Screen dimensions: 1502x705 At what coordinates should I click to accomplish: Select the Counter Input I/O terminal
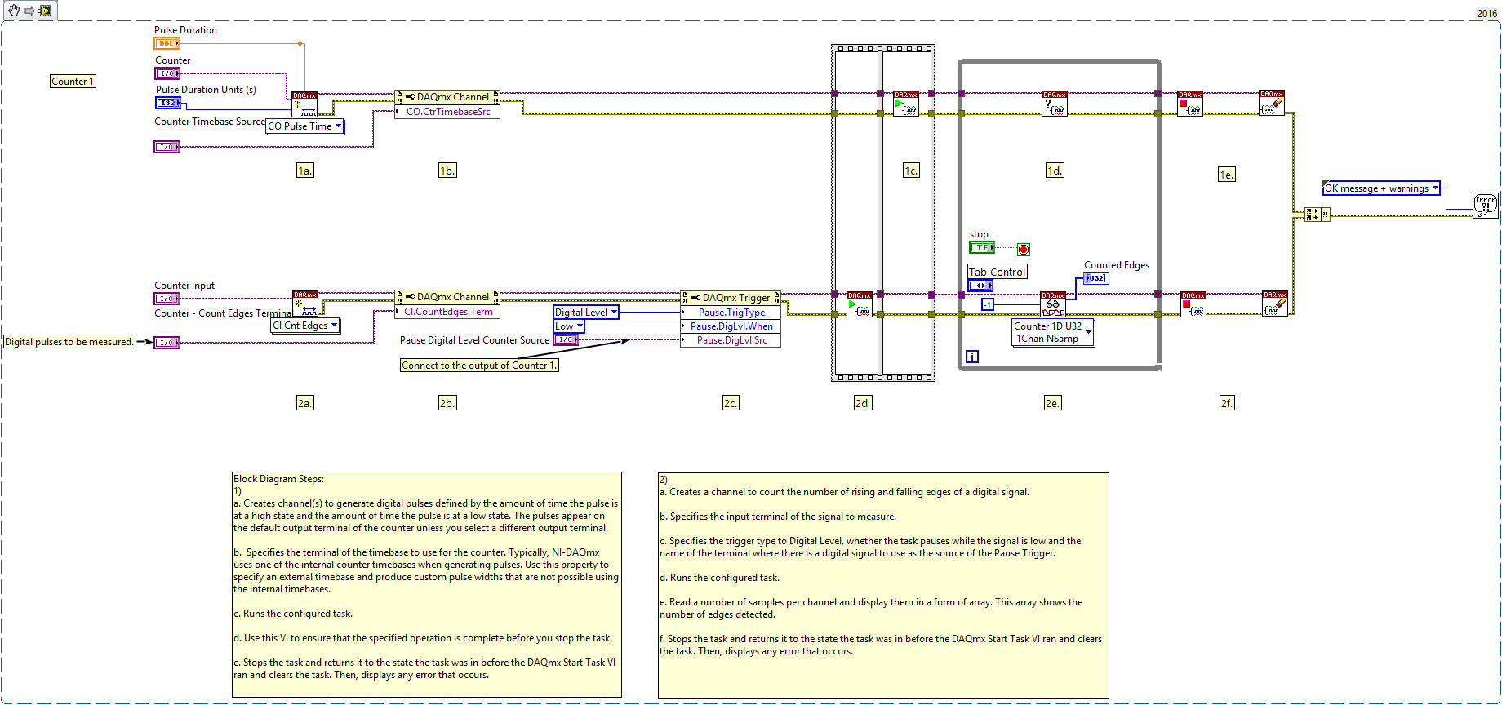coord(167,299)
